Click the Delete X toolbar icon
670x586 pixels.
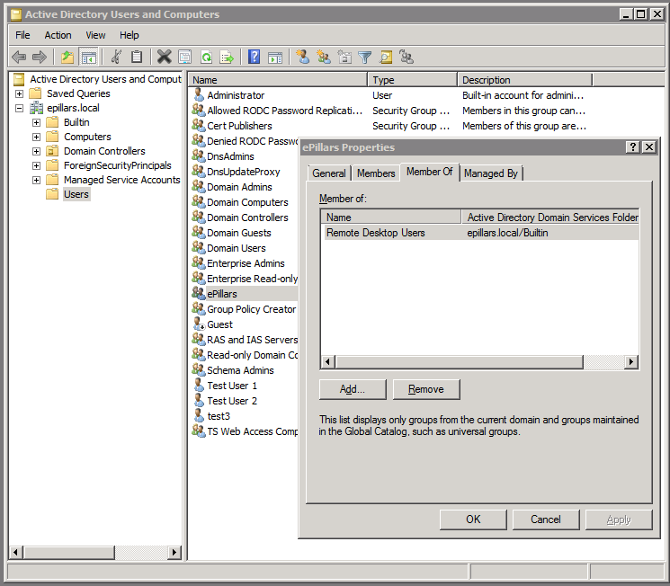click(164, 57)
